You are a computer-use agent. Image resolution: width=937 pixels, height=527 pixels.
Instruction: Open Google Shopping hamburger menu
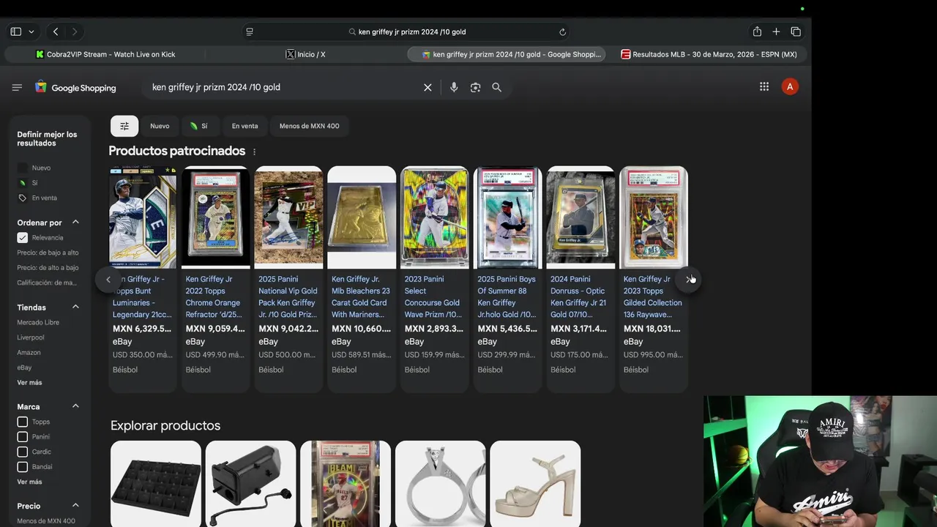(17, 87)
